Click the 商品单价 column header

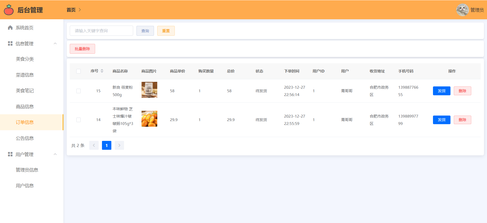click(178, 71)
